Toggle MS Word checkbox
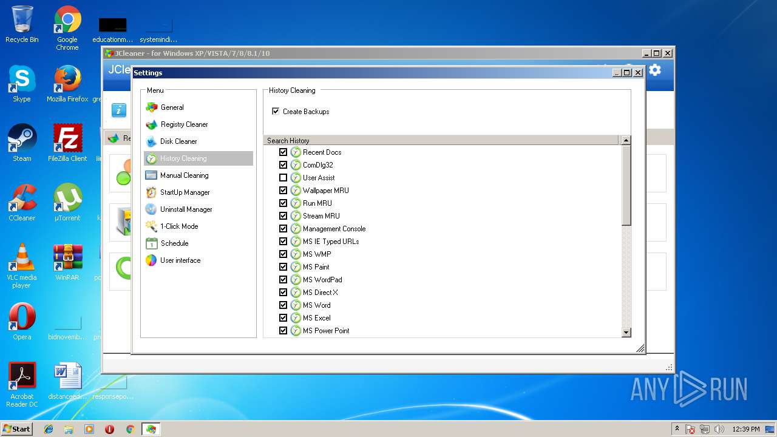The width and height of the screenshot is (777, 437). tap(283, 305)
